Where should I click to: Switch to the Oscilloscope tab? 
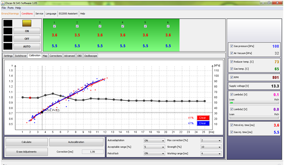(90, 56)
